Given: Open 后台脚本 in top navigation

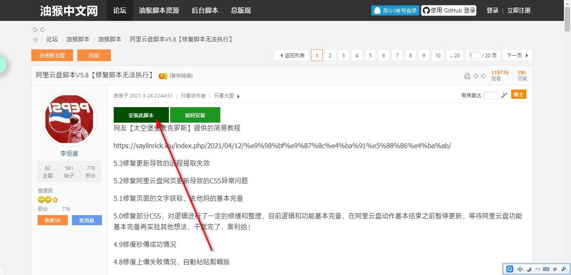Looking at the screenshot, I should click(x=205, y=10).
